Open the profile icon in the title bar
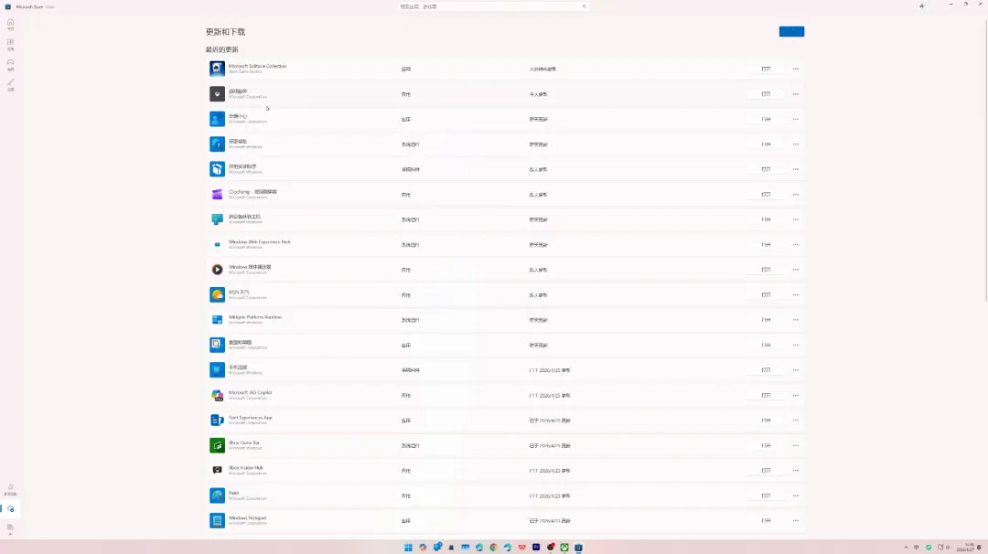 pos(922,6)
